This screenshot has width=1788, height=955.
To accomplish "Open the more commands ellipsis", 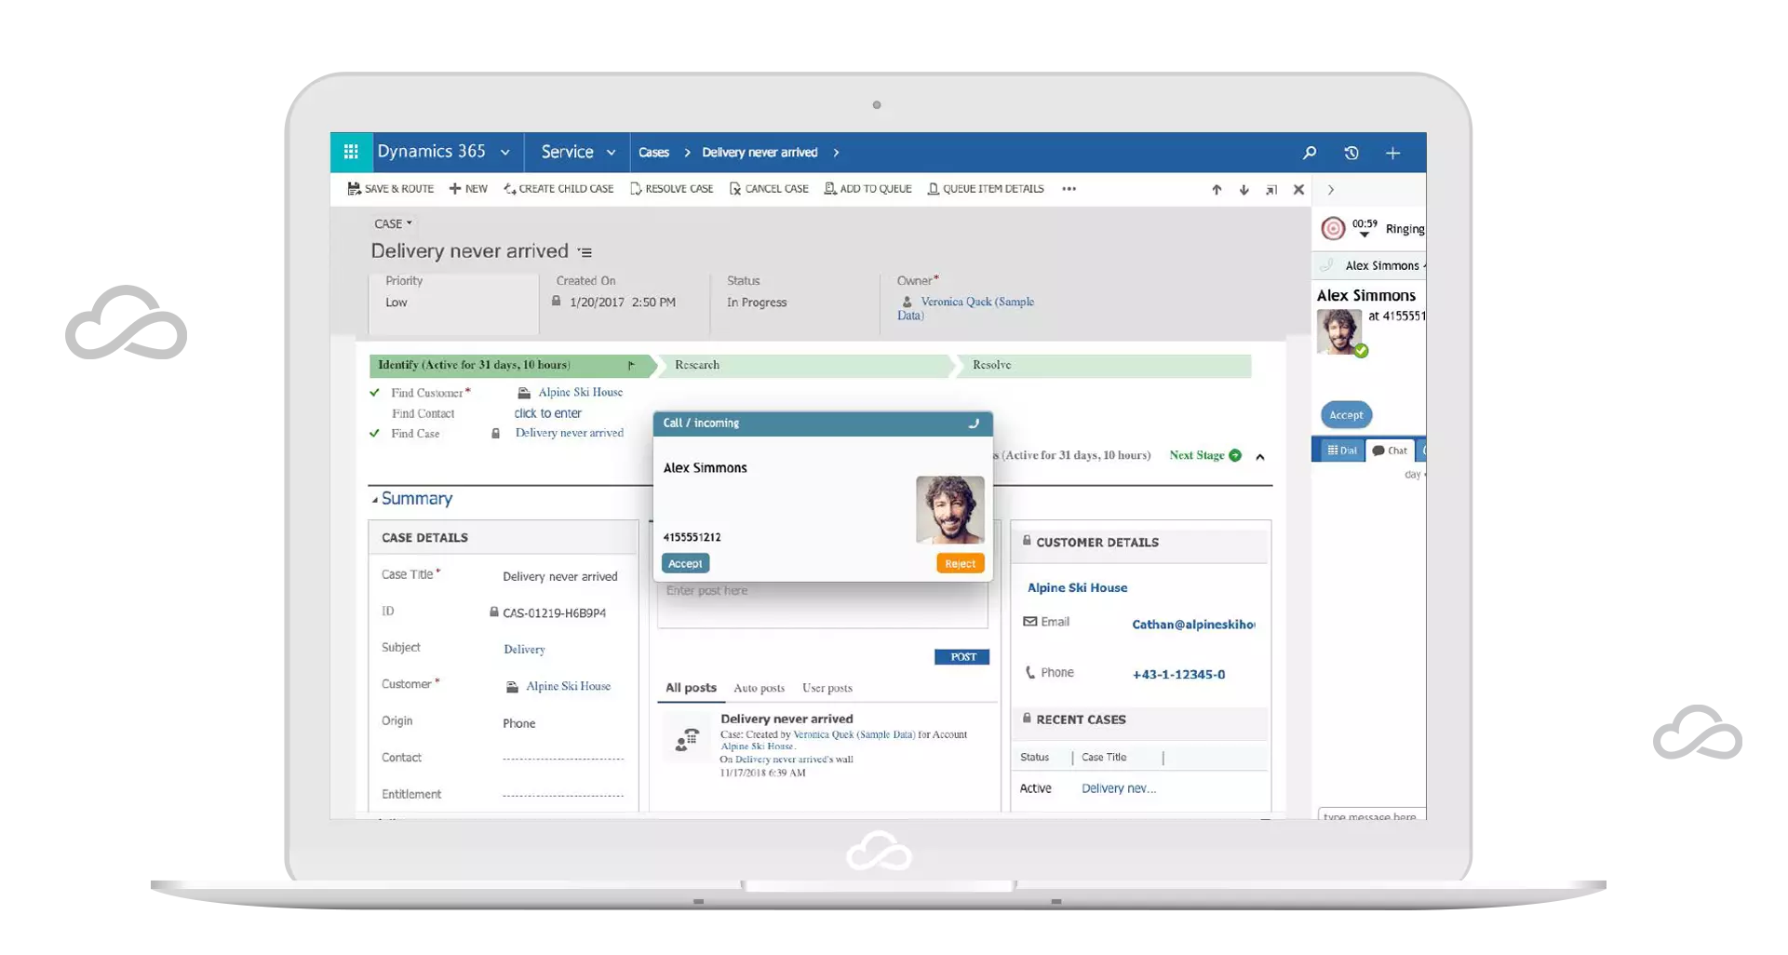I will point(1069,189).
